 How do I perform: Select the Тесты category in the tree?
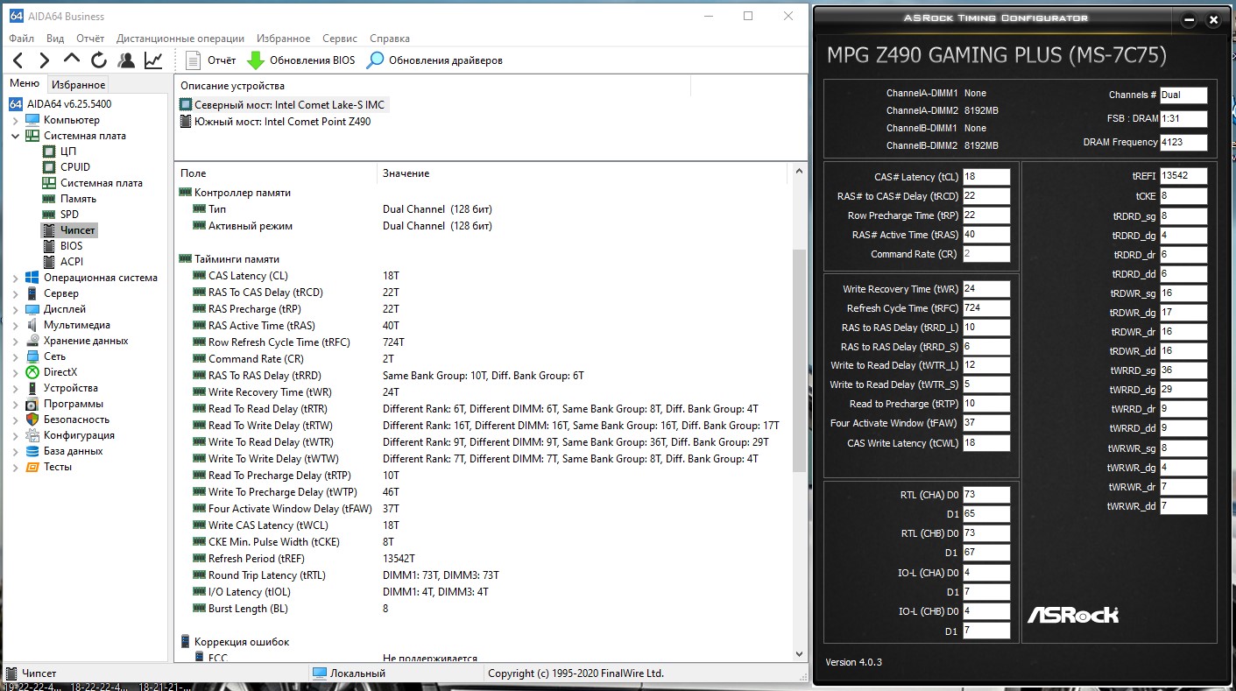click(58, 467)
